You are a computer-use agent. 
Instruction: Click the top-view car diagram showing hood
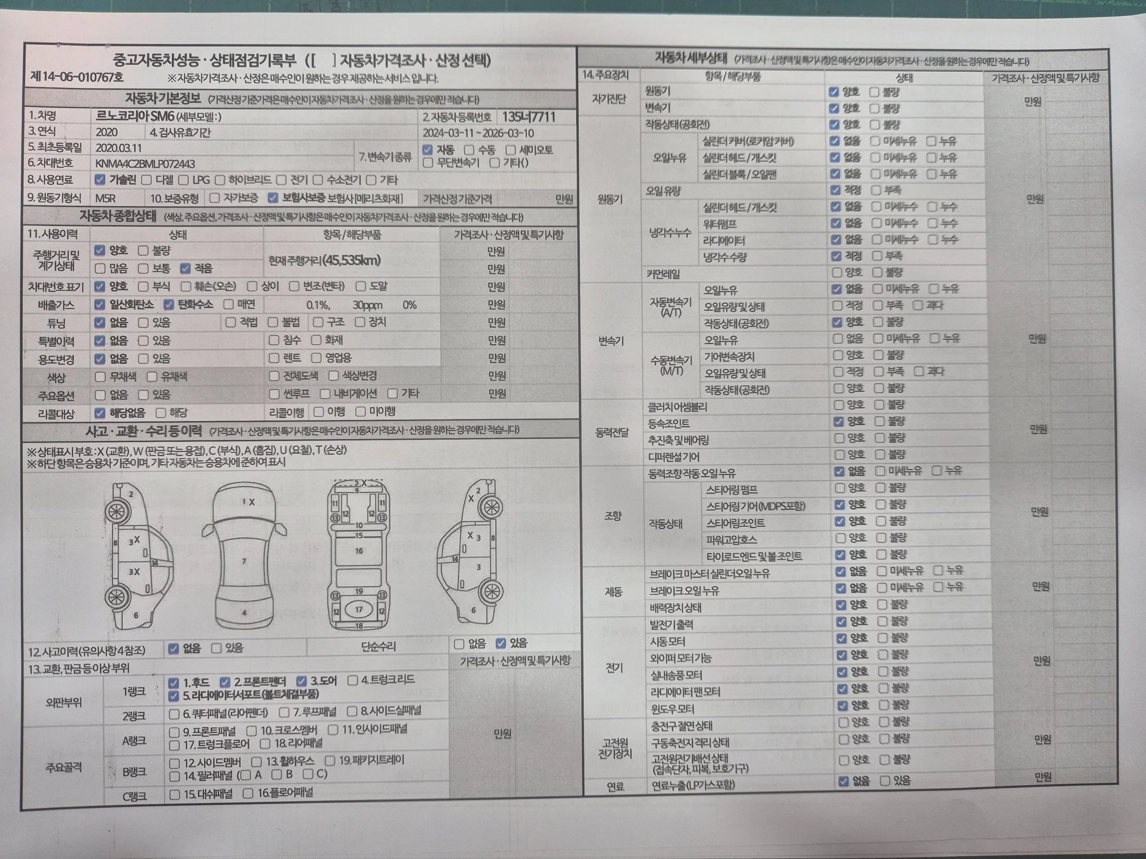coord(244,556)
